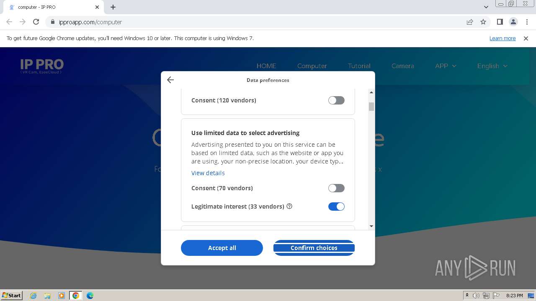The image size is (536, 301).
Task: Close the computer - IP PRO tab
Action: point(97,7)
